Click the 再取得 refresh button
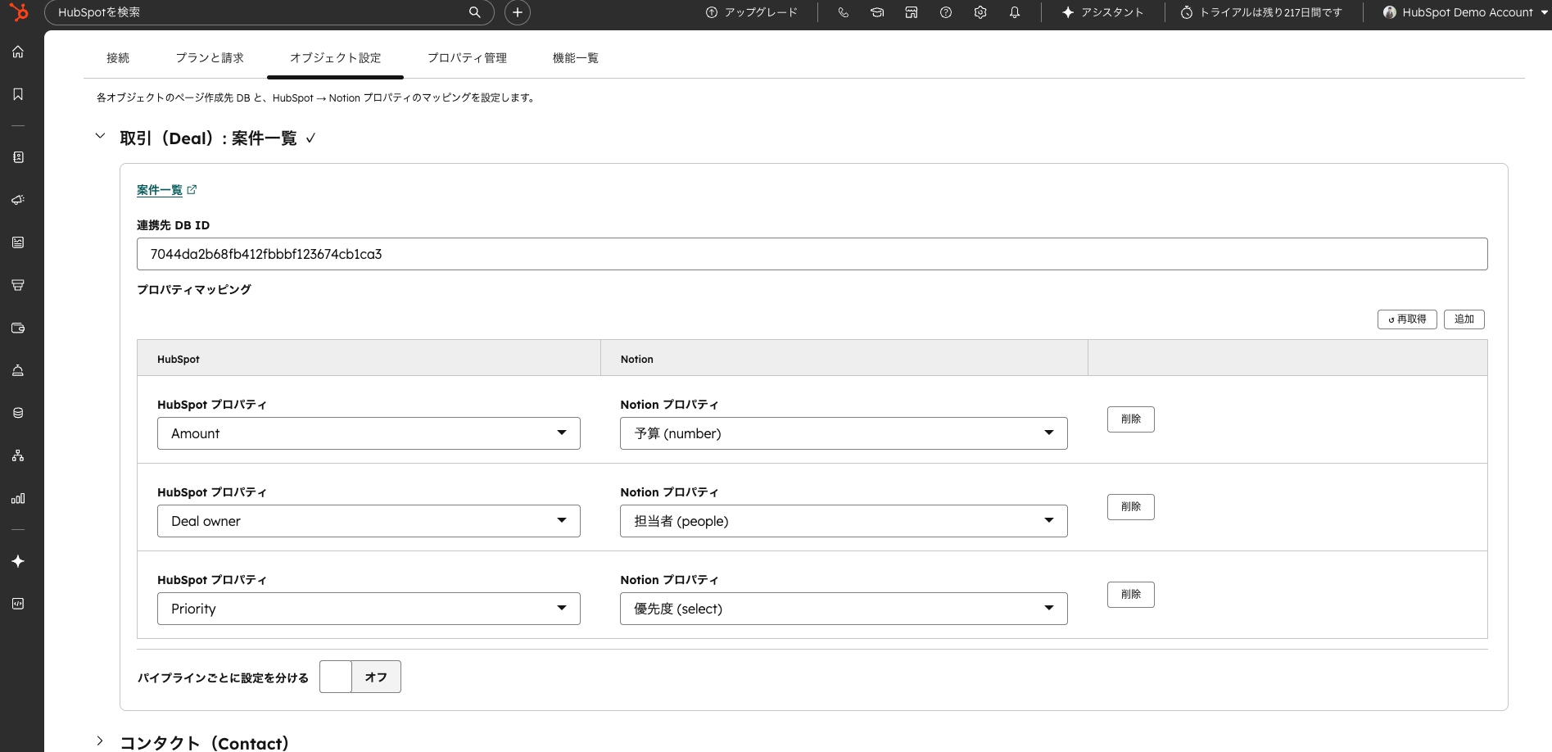This screenshot has width=1552, height=752. coord(1407,319)
